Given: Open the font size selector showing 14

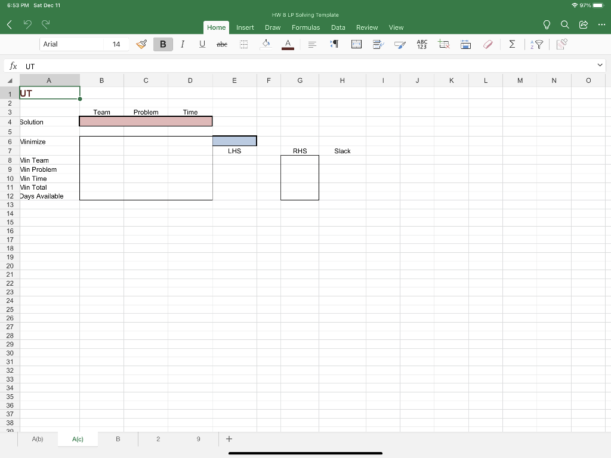Looking at the screenshot, I should coord(117,44).
